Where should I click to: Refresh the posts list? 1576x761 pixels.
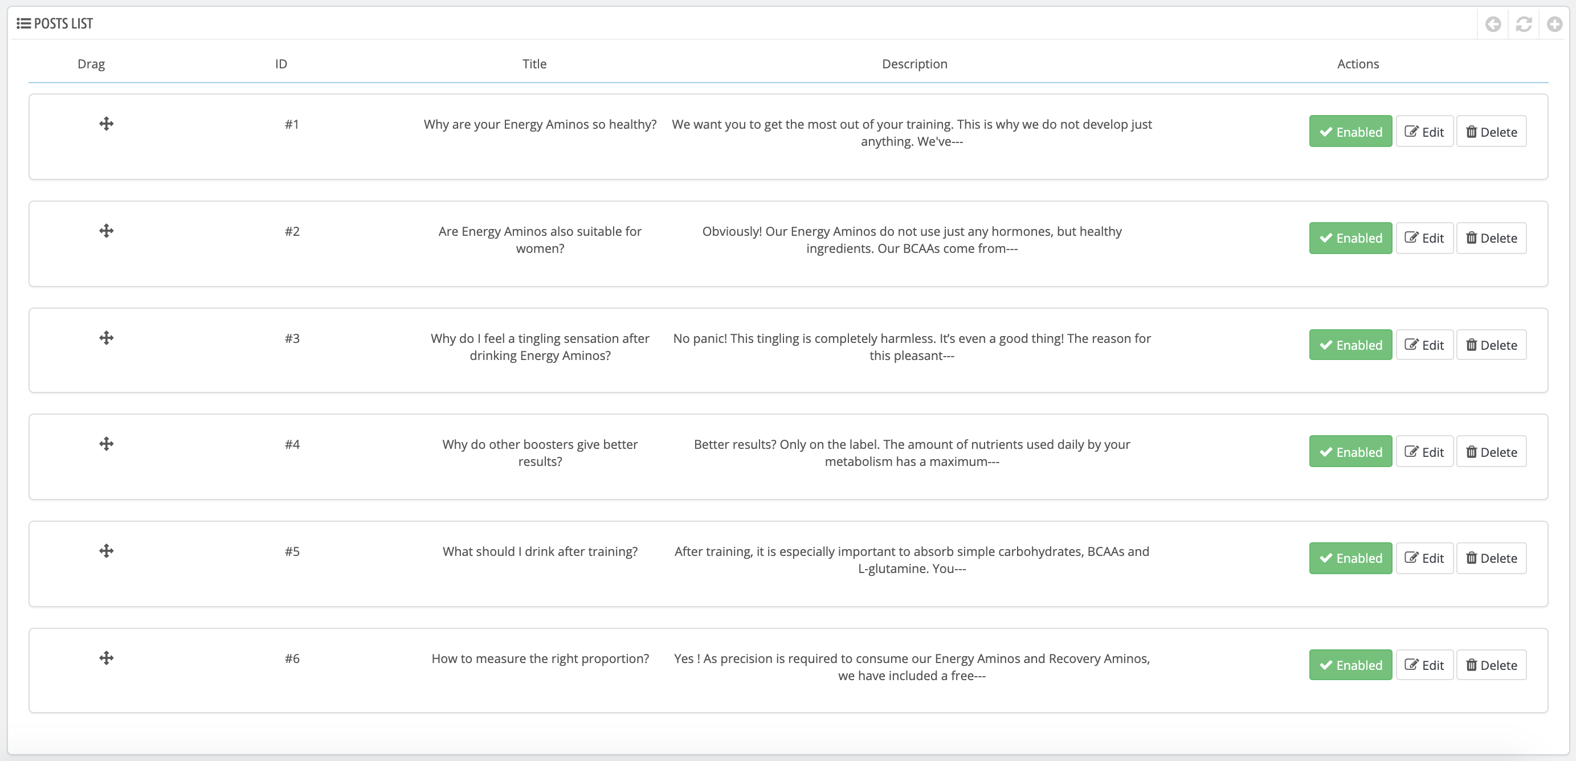[x=1524, y=24]
